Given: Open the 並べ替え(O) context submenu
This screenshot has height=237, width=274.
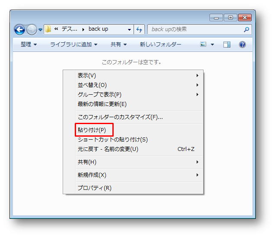Looking at the screenshot, I should tap(140, 85).
